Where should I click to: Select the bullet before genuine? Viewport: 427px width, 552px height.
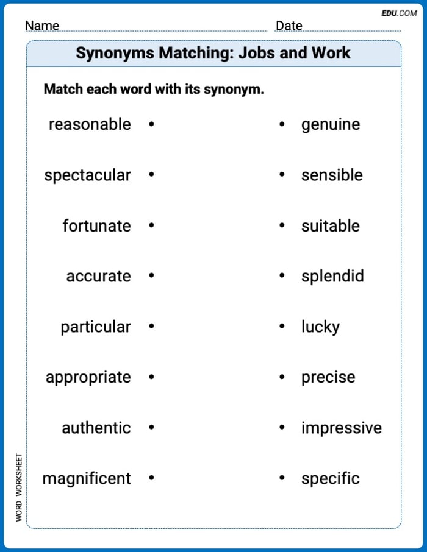[282, 124]
